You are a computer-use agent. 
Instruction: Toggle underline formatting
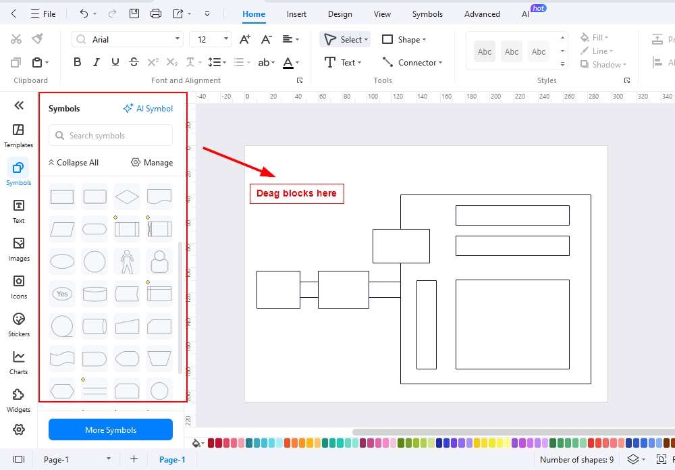115,63
